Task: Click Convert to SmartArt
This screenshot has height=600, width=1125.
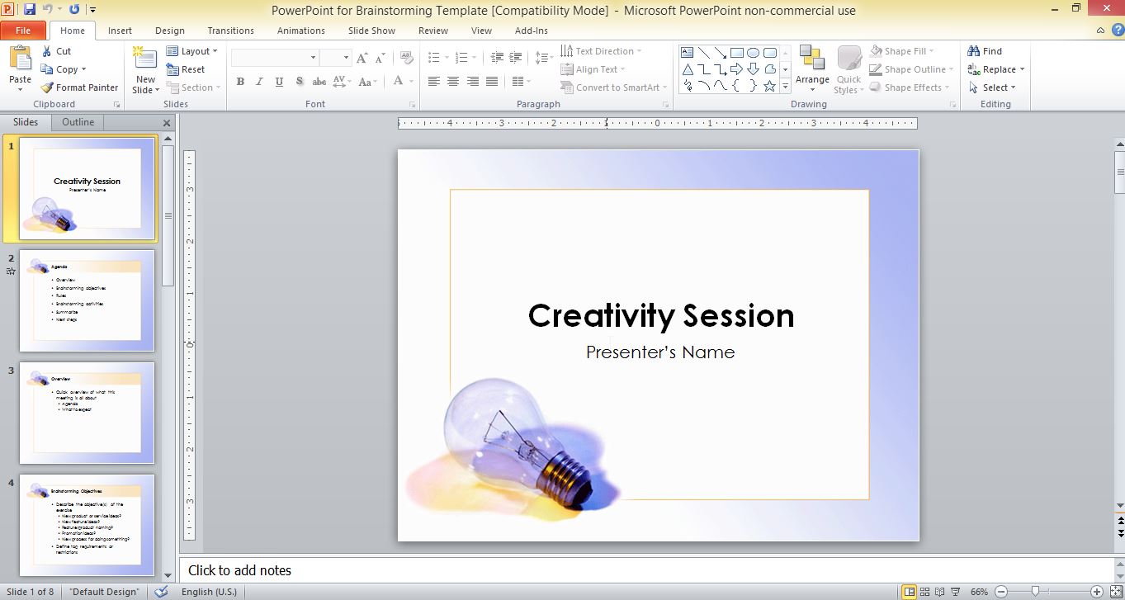Action: (x=615, y=87)
